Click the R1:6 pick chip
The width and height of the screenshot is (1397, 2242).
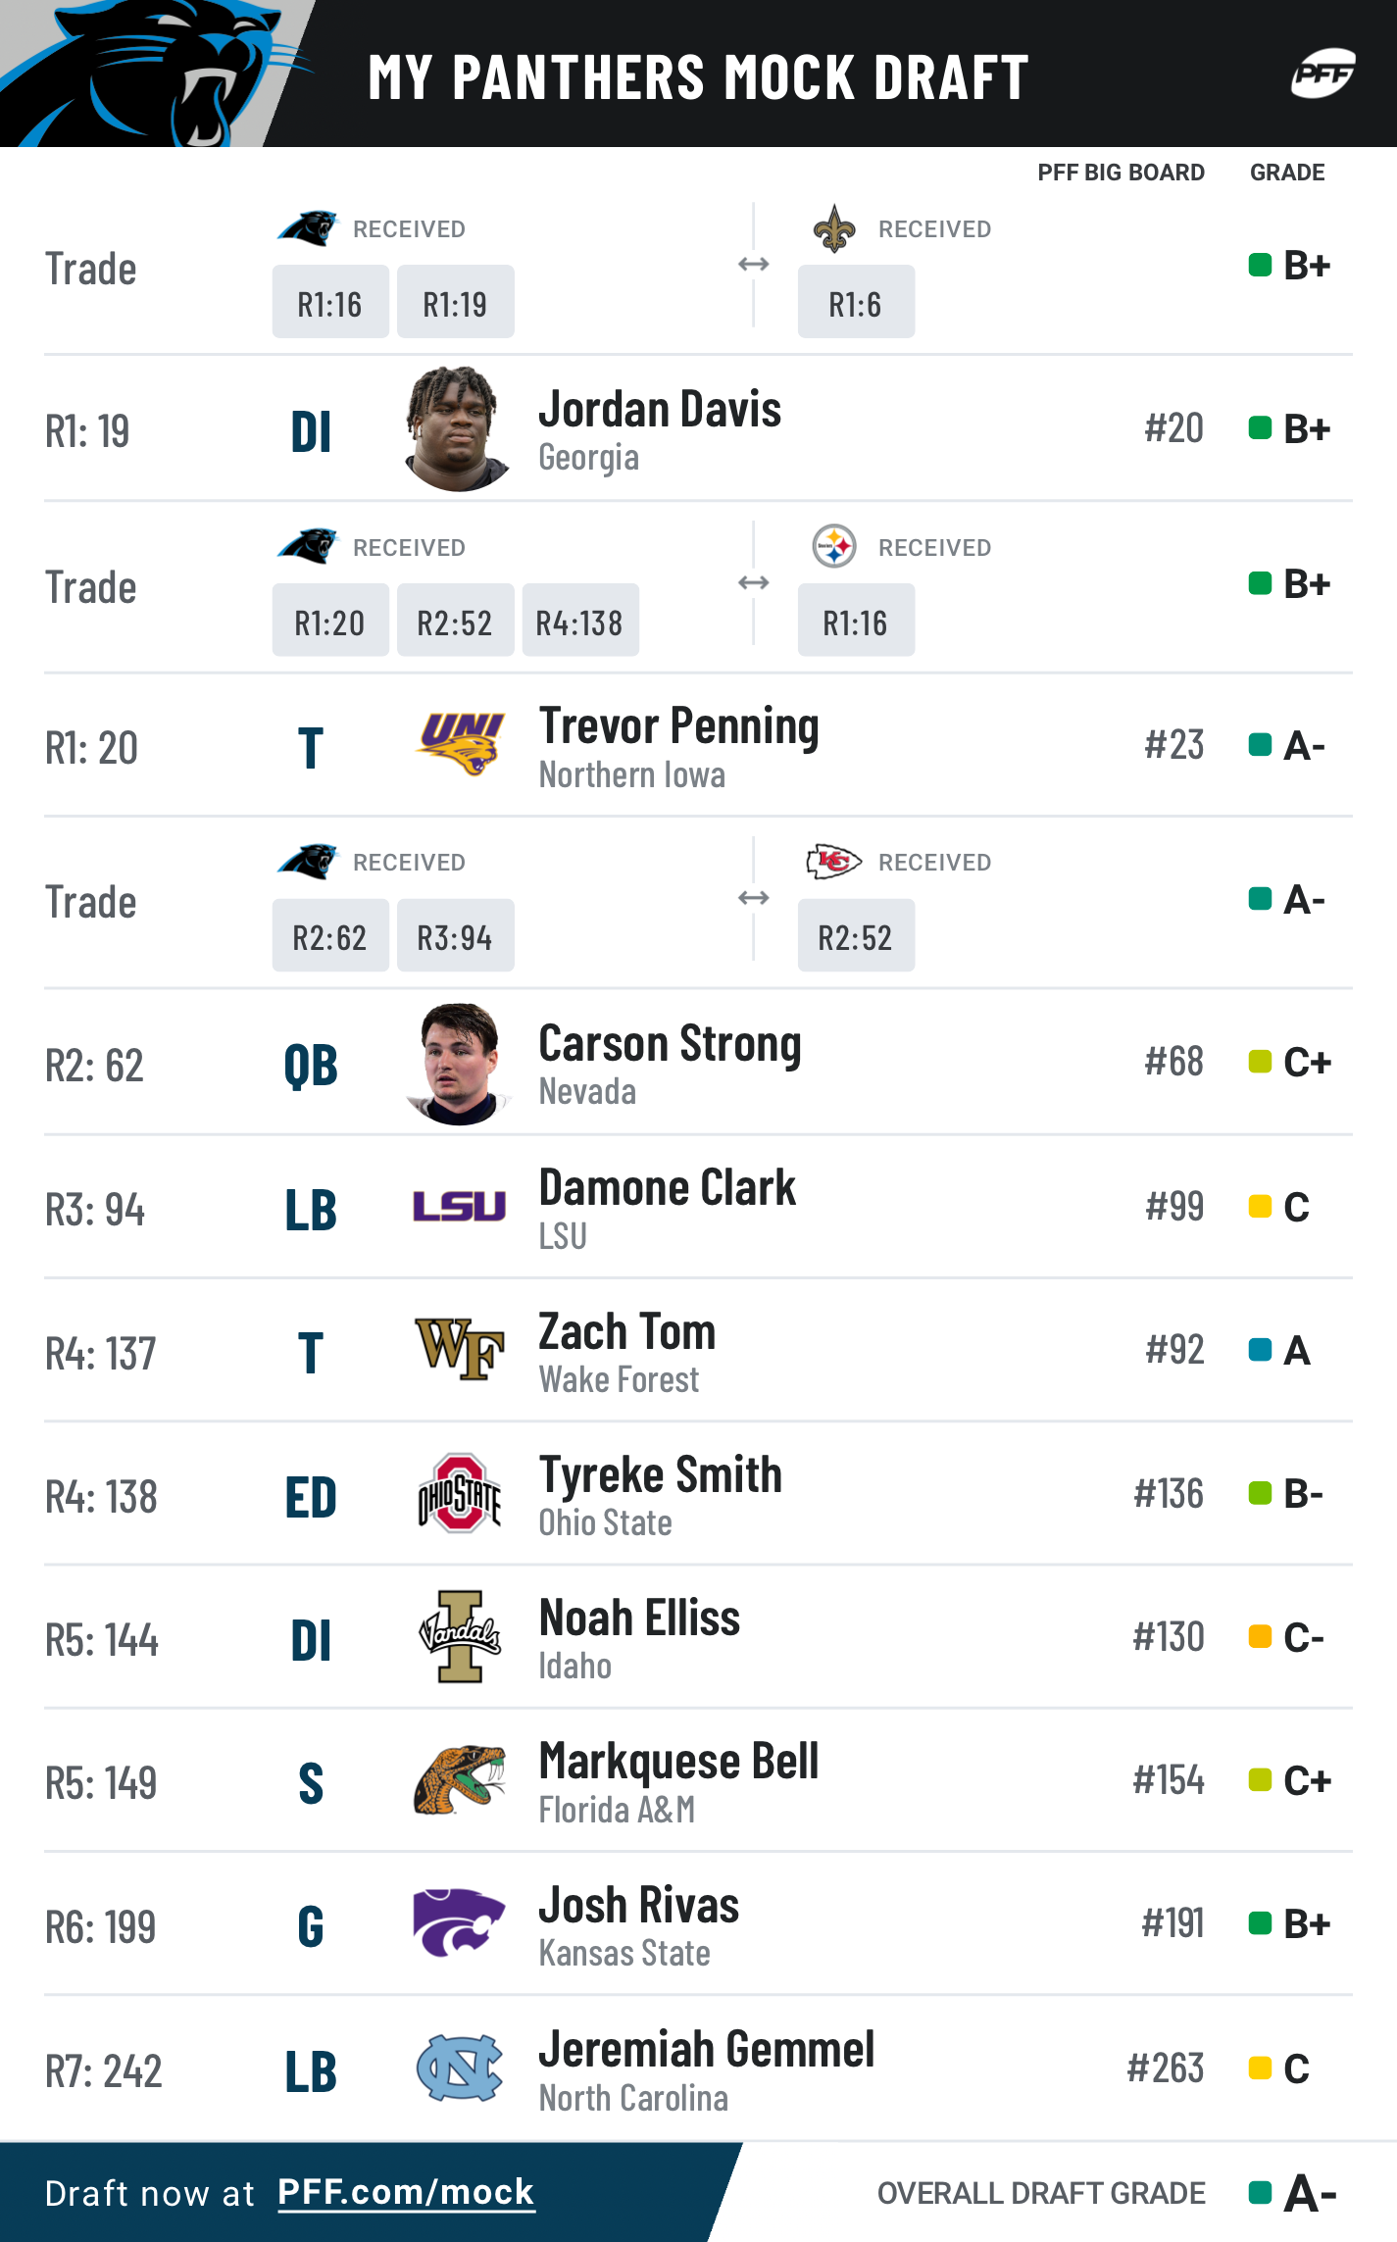[x=856, y=302]
